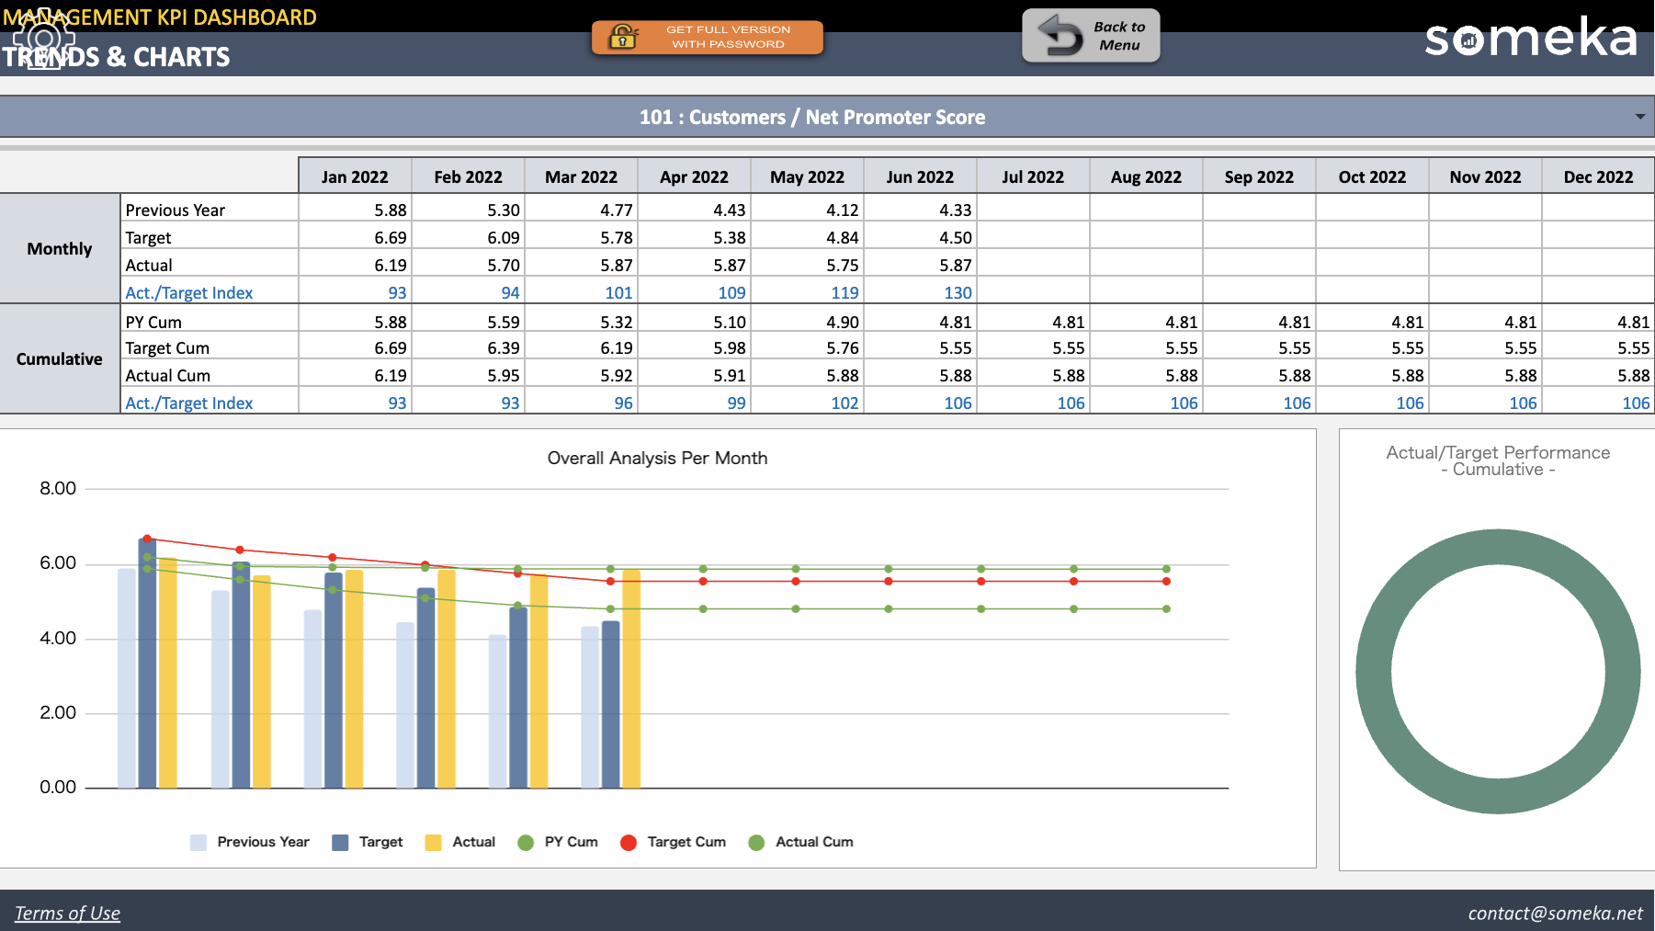
Task: Open the Terms of Use link
Action: (68, 912)
